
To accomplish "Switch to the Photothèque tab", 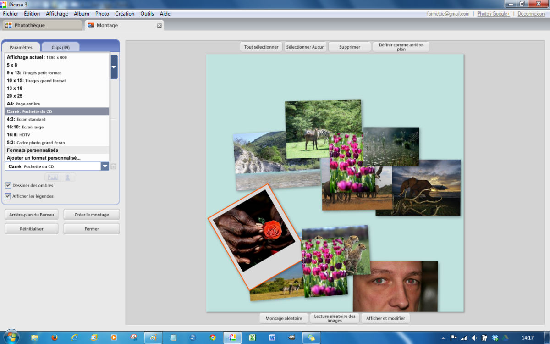I will (42, 25).
